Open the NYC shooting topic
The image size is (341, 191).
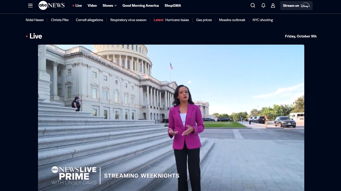[263, 20]
